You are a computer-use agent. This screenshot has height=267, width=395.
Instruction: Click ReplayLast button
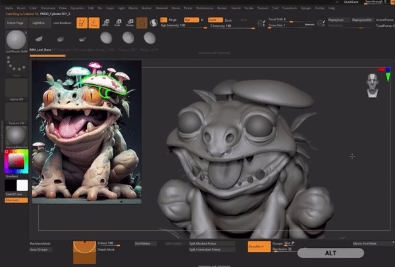[339, 20]
